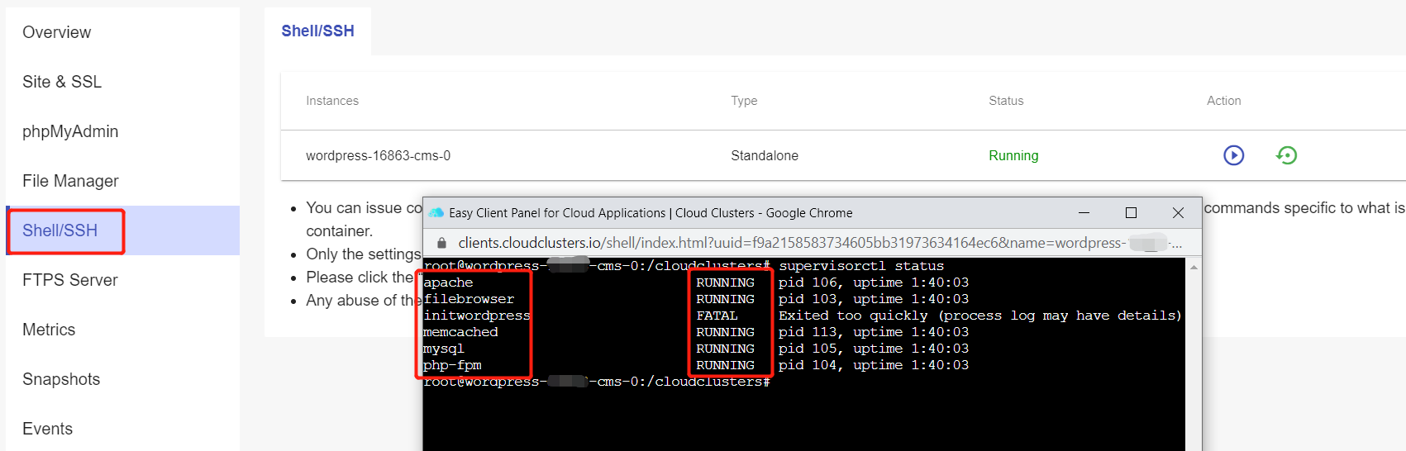Click the Standalone type cell
The image size is (1406, 451).
click(x=765, y=155)
